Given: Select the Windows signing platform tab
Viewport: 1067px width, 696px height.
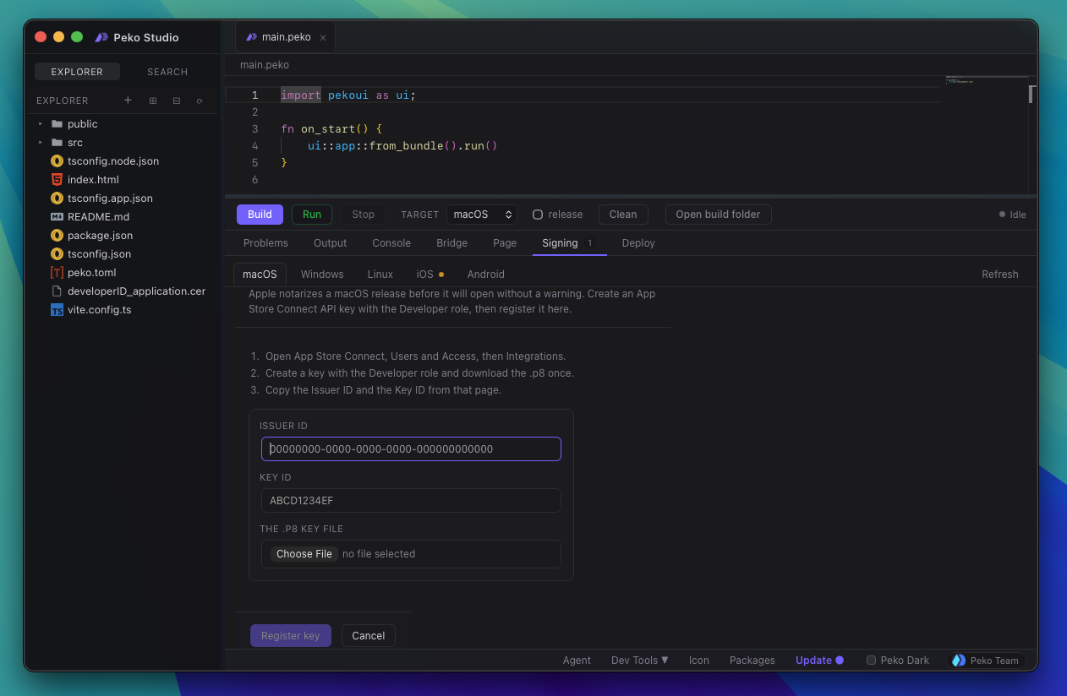Looking at the screenshot, I should coord(322,275).
